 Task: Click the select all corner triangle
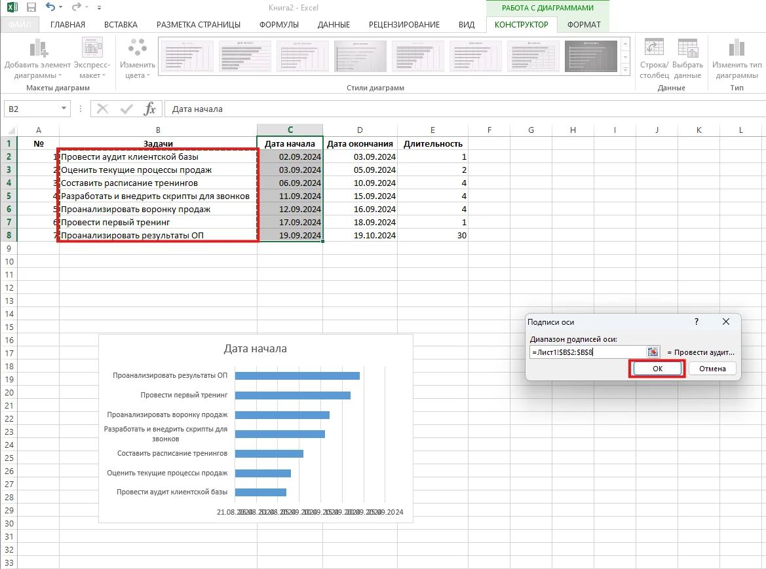10,130
